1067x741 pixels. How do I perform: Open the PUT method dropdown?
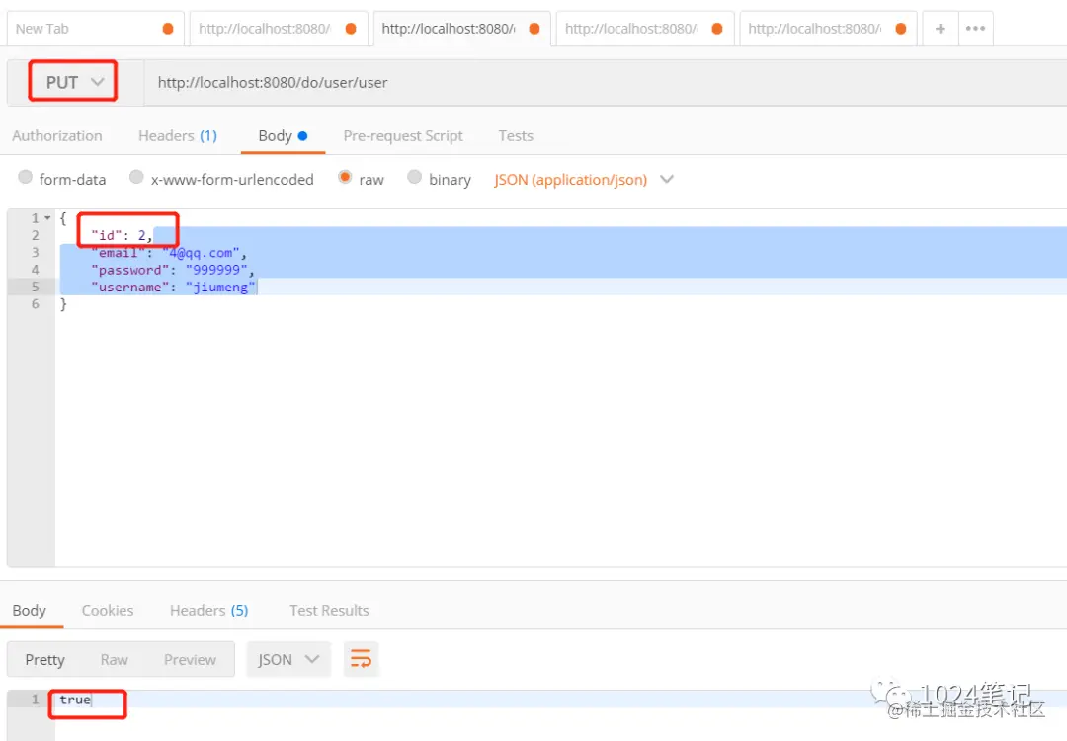point(73,82)
